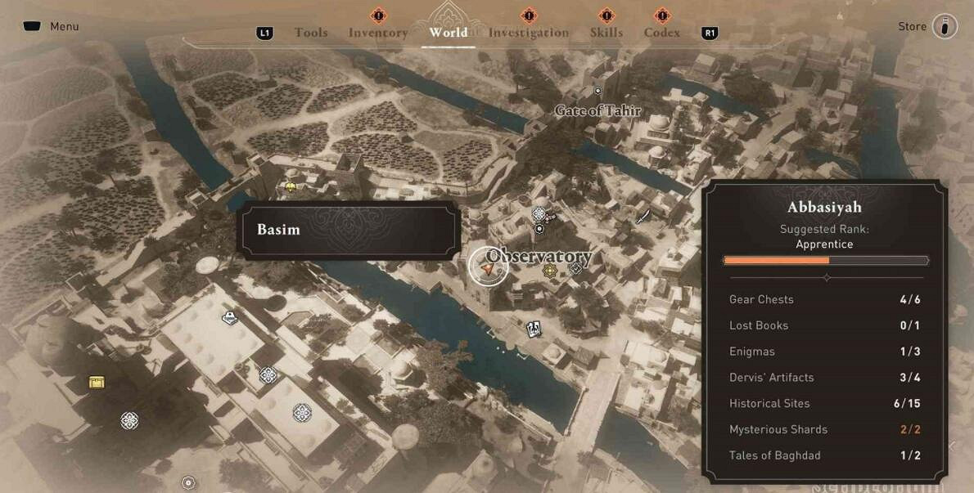Image resolution: width=974 pixels, height=493 pixels.
Task: Select the small yellow chest near the north wall
Action: point(290,186)
